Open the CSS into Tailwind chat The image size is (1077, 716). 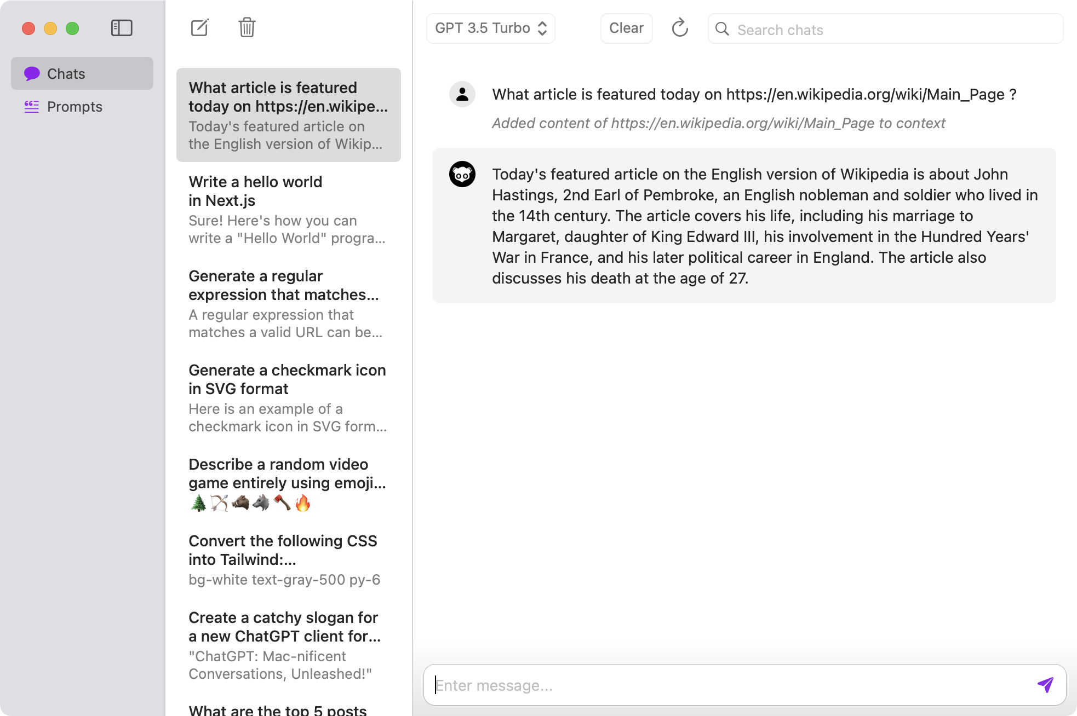coord(288,559)
